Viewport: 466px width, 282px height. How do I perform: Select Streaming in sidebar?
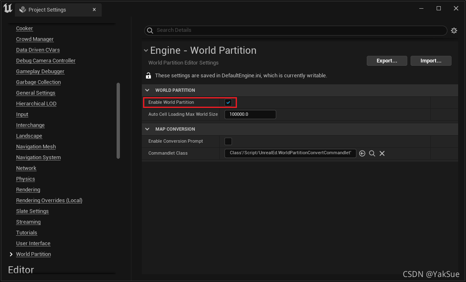[x=28, y=222]
